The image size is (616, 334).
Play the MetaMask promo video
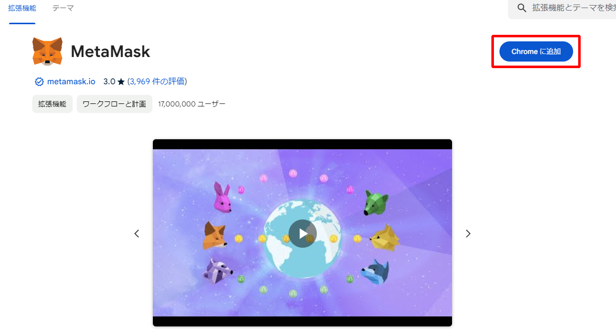[302, 233]
